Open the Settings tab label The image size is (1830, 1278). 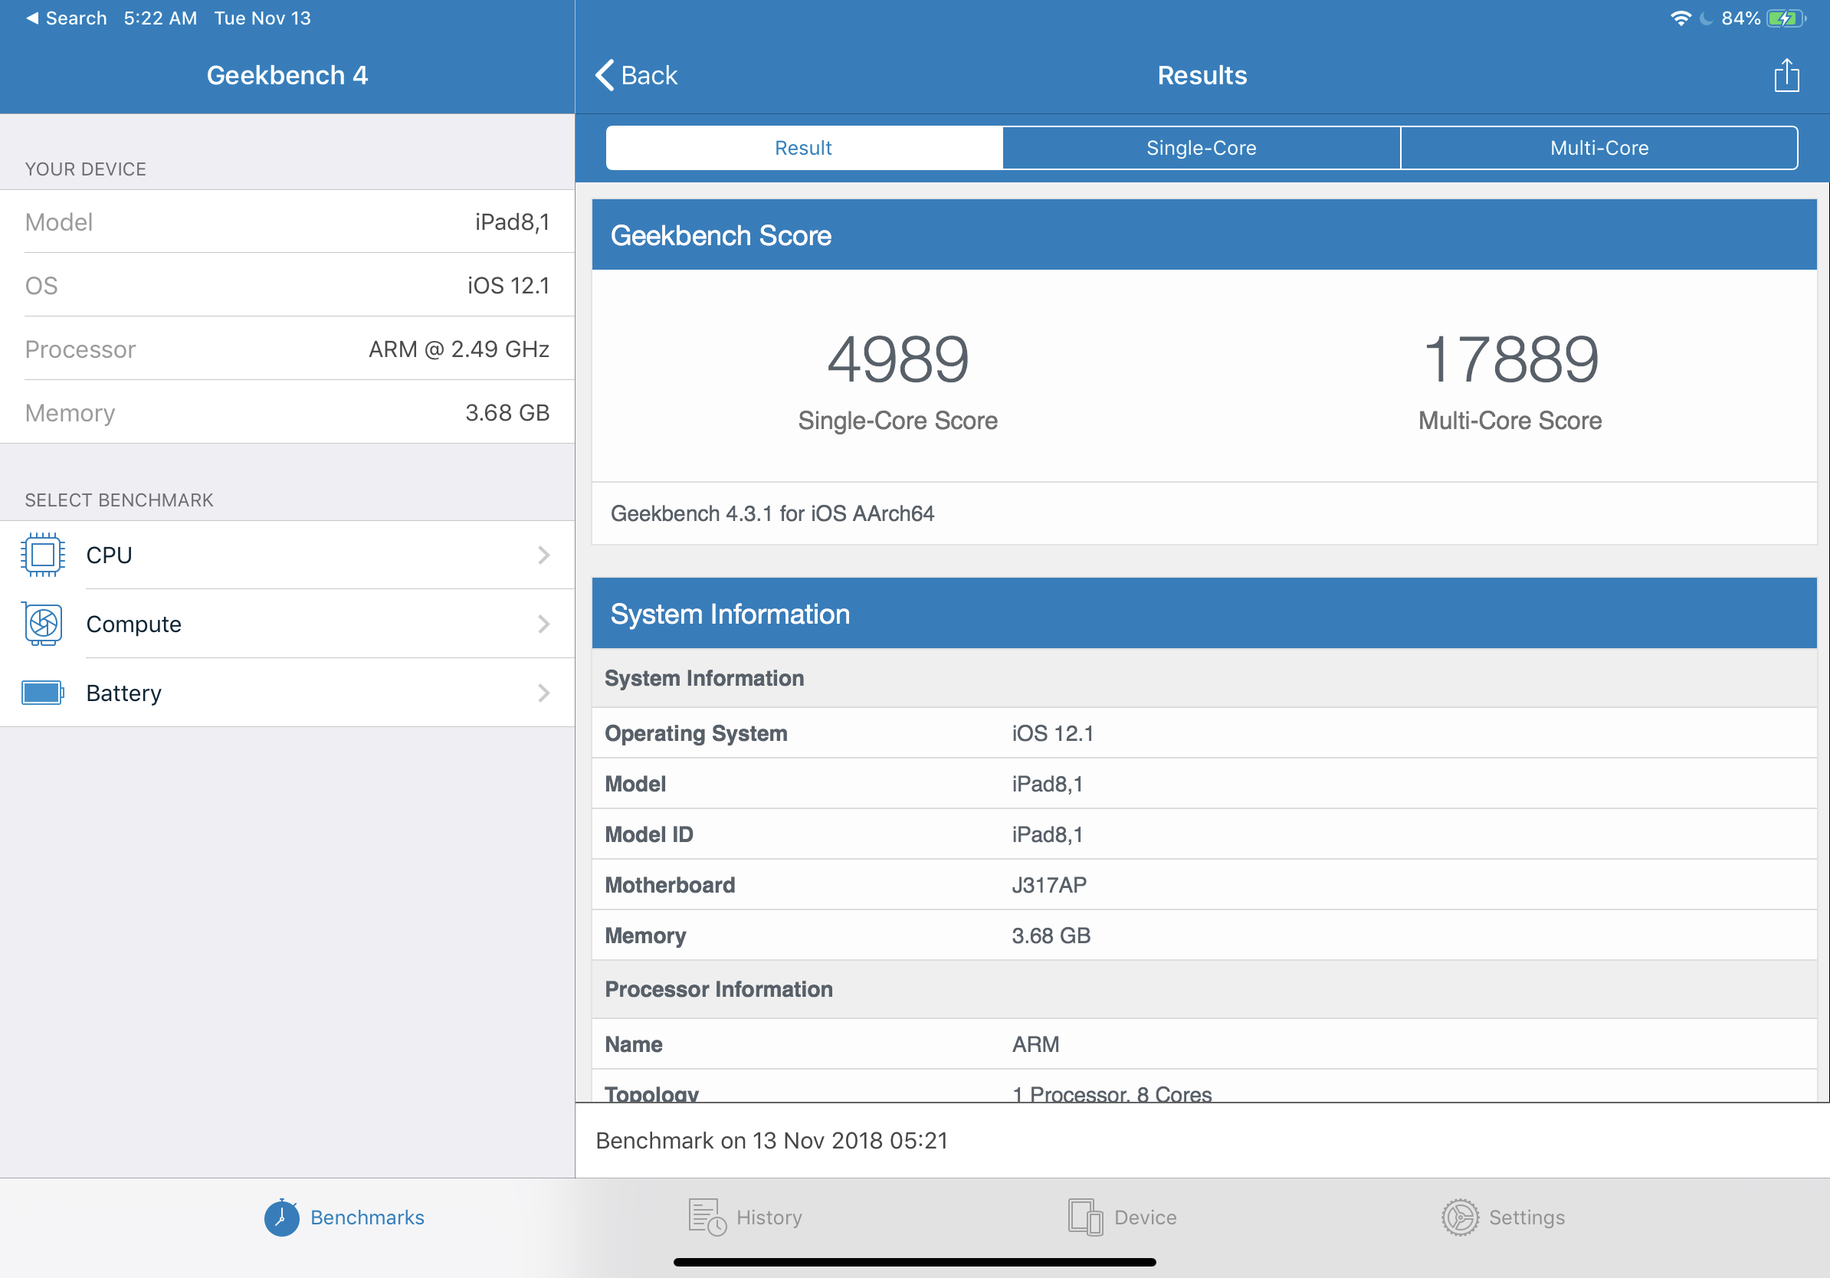[1527, 1217]
